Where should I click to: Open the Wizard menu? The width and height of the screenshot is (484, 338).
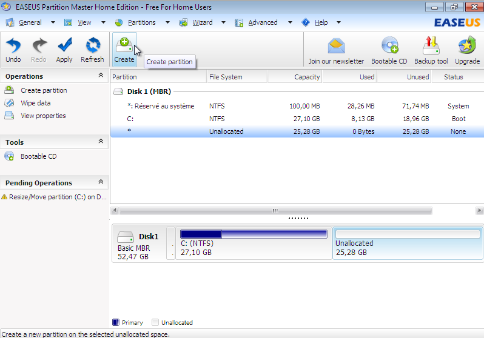tap(203, 22)
